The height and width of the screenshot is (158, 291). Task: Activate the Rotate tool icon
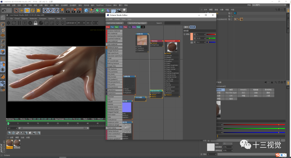point(33,10)
